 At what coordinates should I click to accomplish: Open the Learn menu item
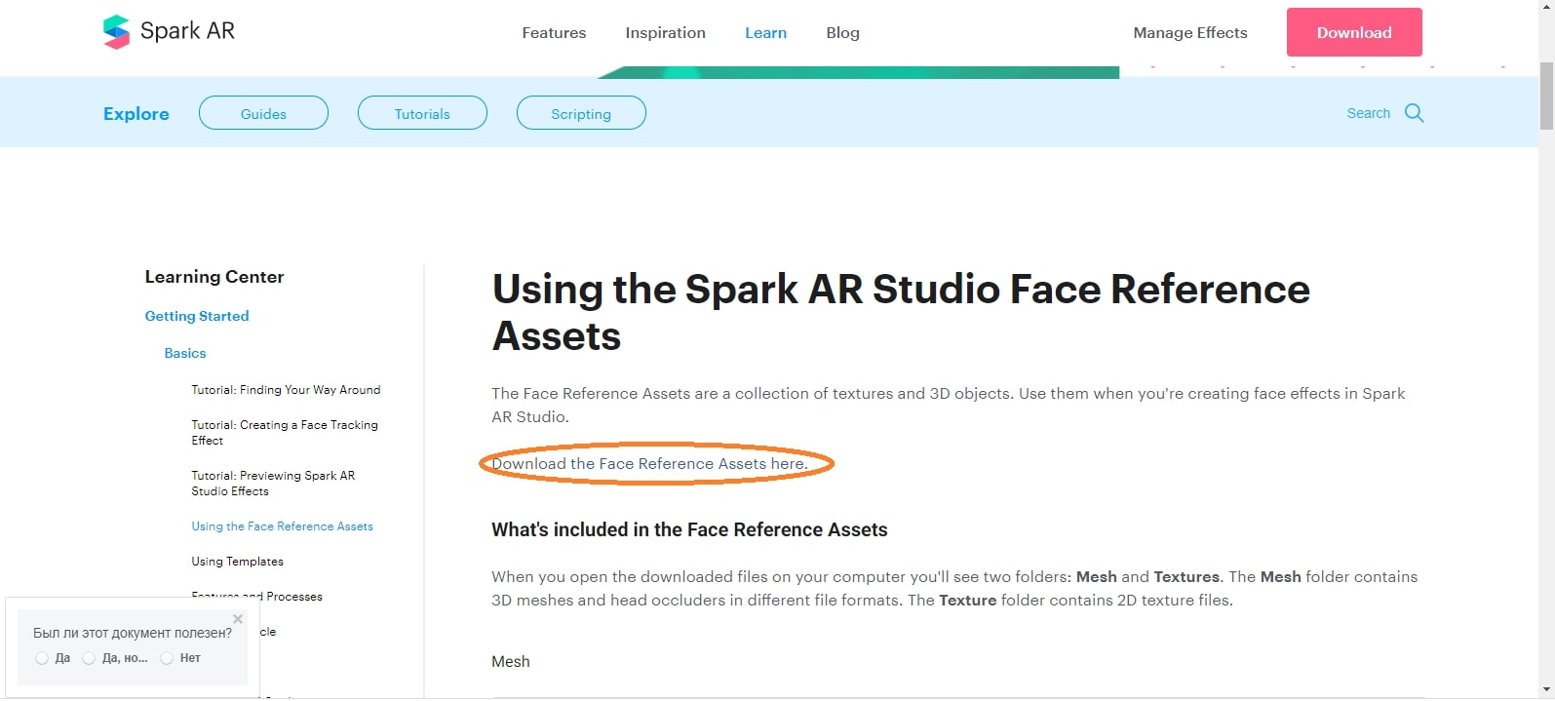(765, 32)
